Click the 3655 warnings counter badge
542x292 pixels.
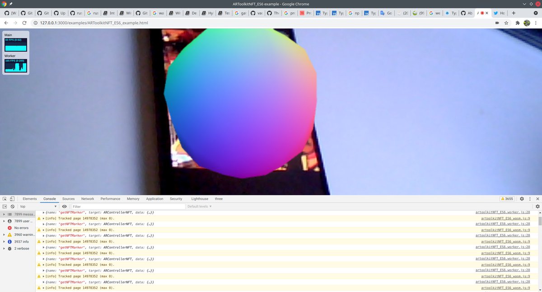coord(507,198)
